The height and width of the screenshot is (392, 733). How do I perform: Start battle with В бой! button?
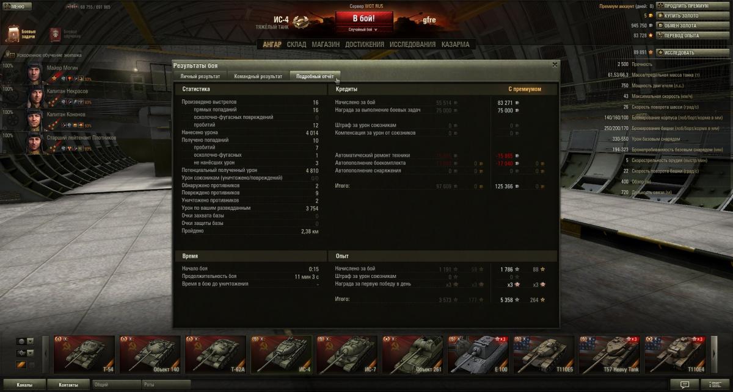363,18
